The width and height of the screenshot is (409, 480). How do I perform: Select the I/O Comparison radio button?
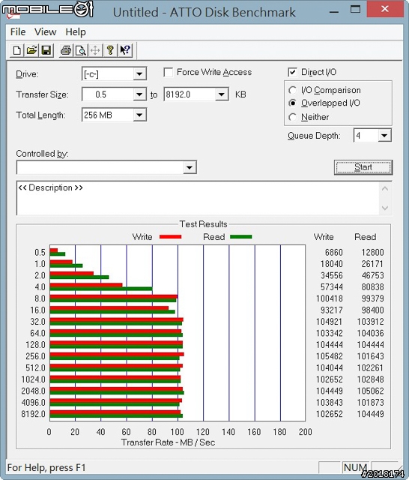pyautogui.click(x=292, y=90)
